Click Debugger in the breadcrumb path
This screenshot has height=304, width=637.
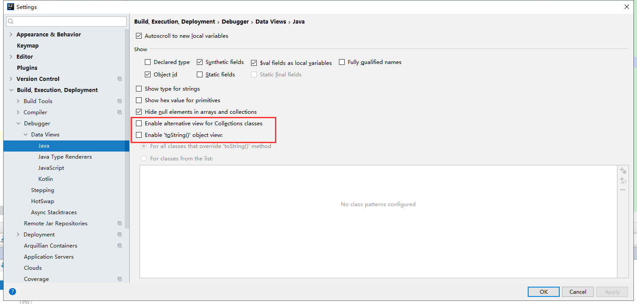click(x=235, y=21)
